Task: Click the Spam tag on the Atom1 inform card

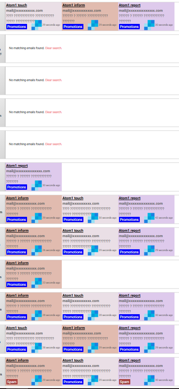Action: click(x=12, y=382)
